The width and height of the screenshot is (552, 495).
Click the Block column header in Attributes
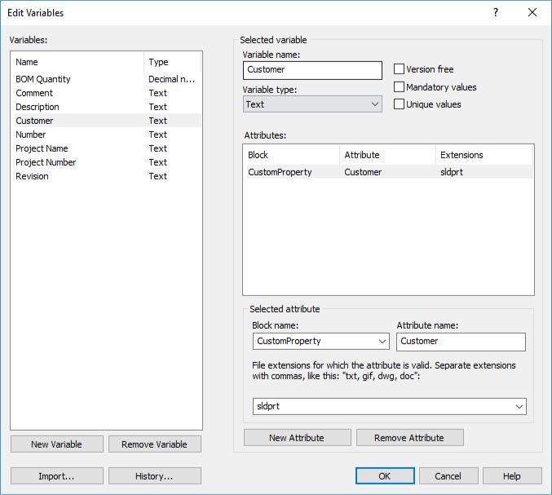[x=291, y=155]
